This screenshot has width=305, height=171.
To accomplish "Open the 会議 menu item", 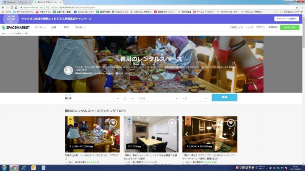I will click(x=54, y=28).
